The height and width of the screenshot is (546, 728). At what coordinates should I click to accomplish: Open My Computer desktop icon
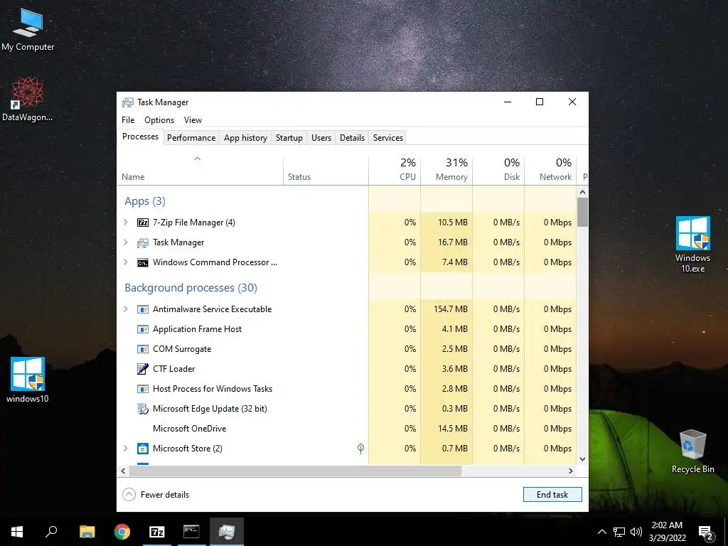click(x=28, y=30)
